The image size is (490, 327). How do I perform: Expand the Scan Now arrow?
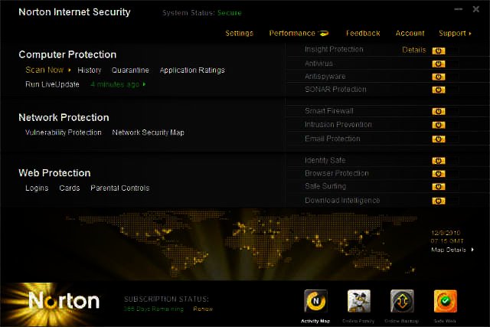pos(70,70)
